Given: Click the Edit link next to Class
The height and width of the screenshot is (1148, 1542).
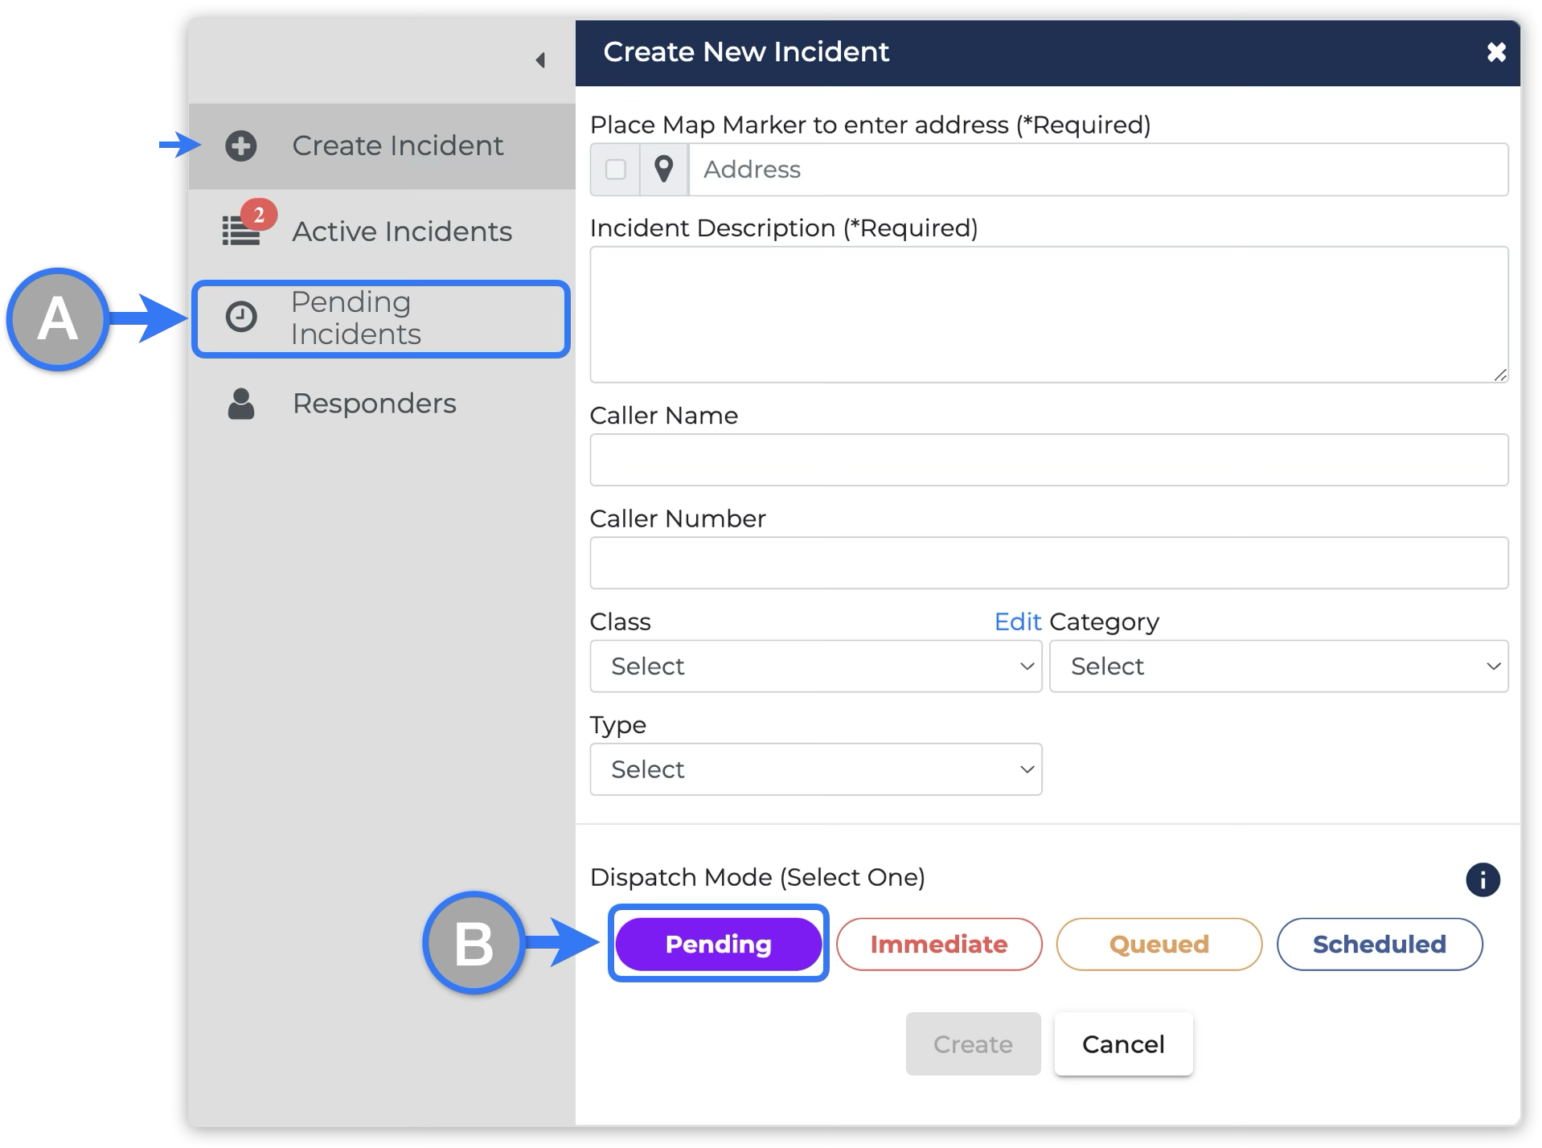Looking at the screenshot, I should [1017, 621].
